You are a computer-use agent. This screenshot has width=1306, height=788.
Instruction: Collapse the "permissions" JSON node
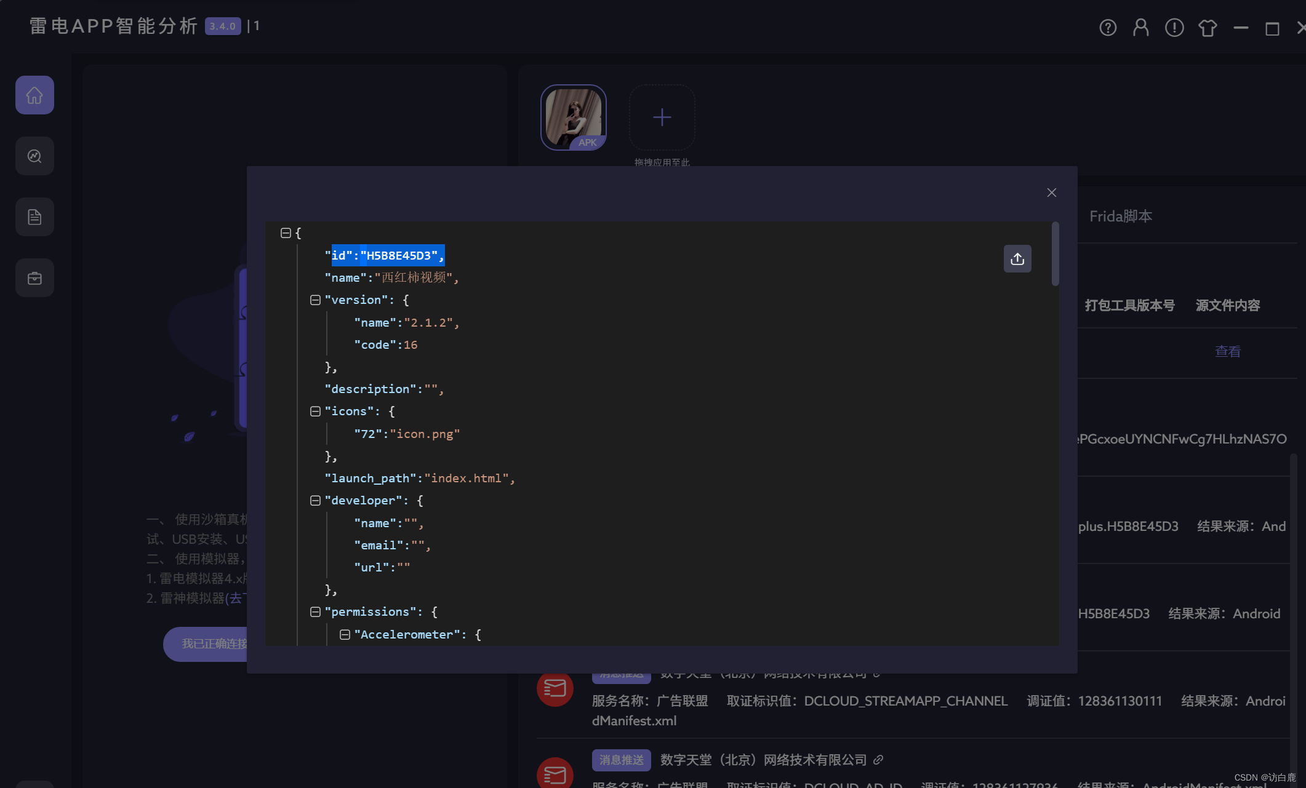[x=315, y=612]
